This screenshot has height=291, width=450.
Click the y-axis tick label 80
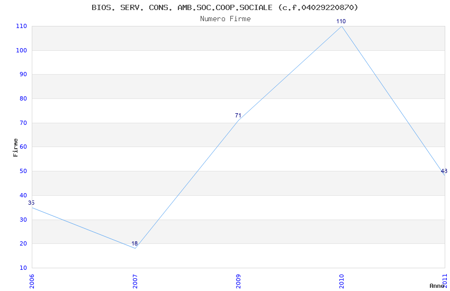click(x=23, y=98)
